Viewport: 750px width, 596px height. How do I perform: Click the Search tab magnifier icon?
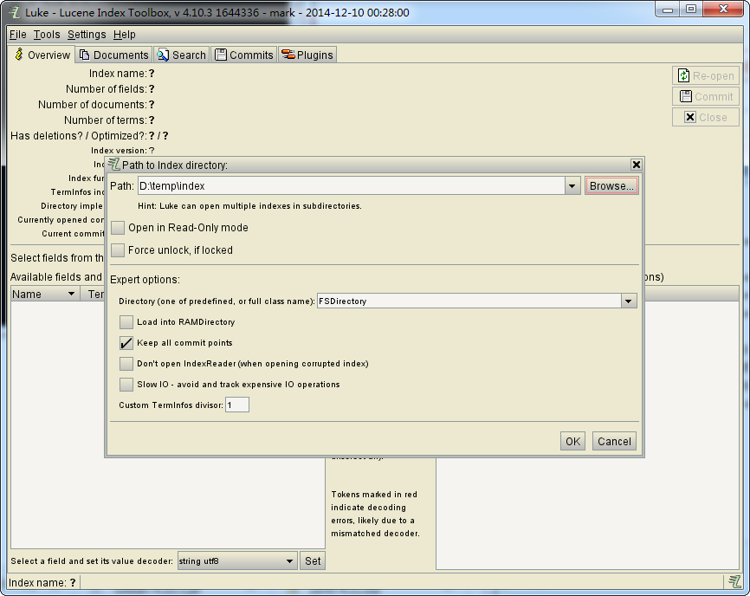[163, 55]
